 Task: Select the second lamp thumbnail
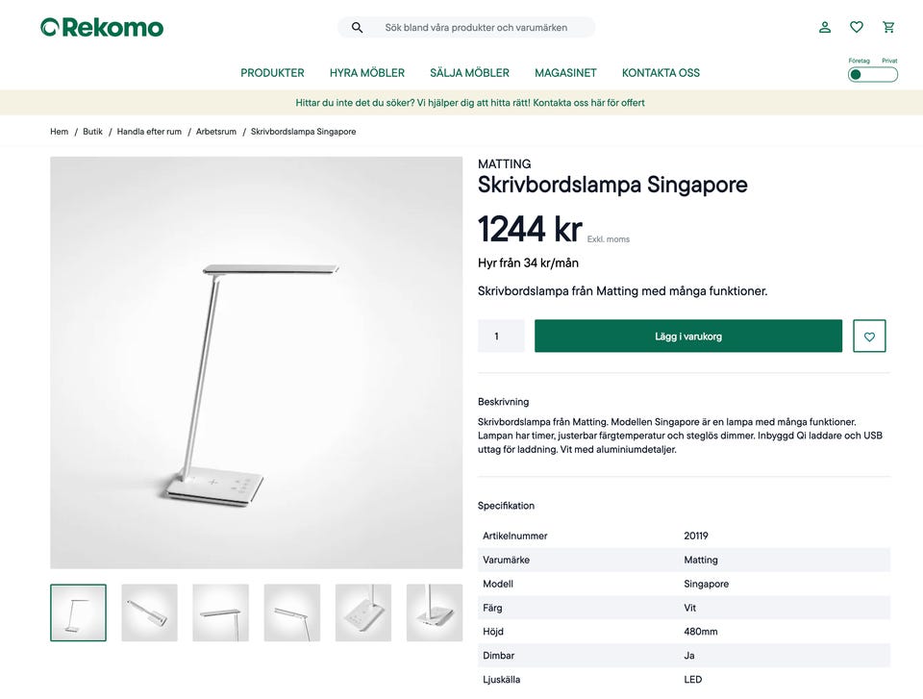click(x=149, y=612)
